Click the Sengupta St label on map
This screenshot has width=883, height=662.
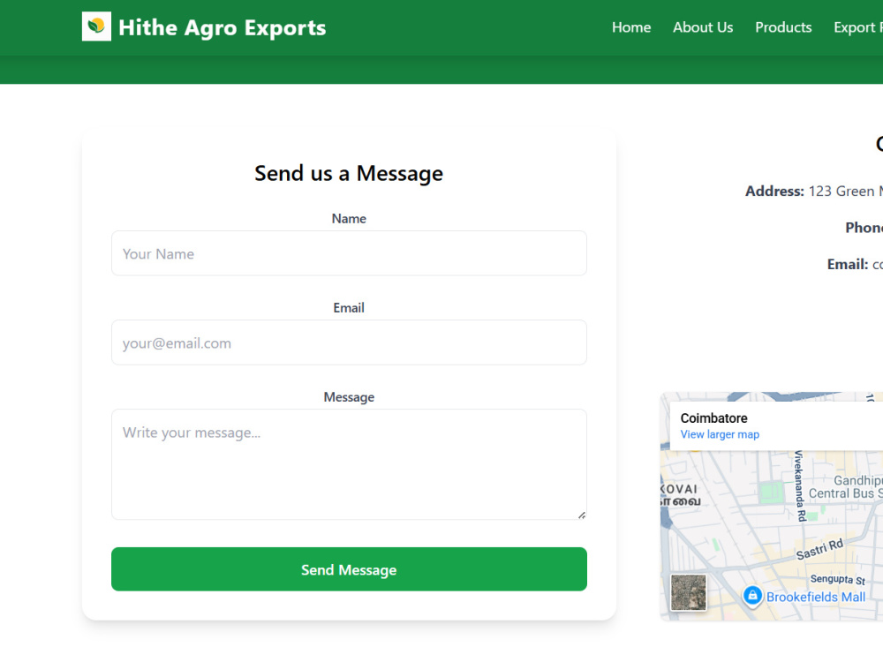pyautogui.click(x=837, y=579)
